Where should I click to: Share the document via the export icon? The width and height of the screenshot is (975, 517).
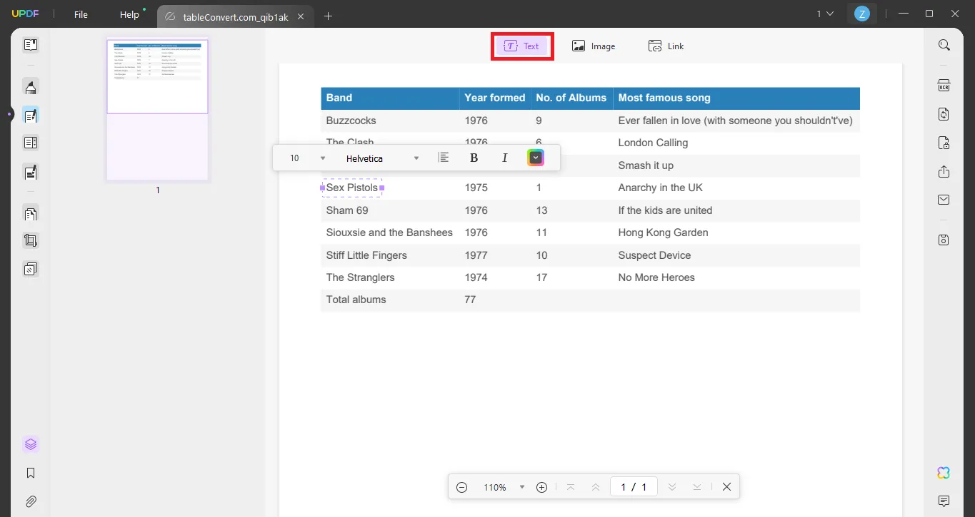pyautogui.click(x=943, y=171)
